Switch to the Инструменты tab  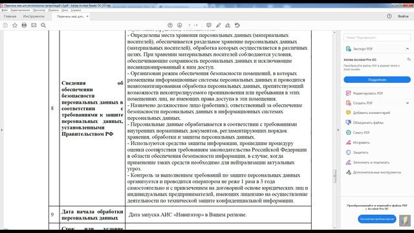(x=34, y=16)
